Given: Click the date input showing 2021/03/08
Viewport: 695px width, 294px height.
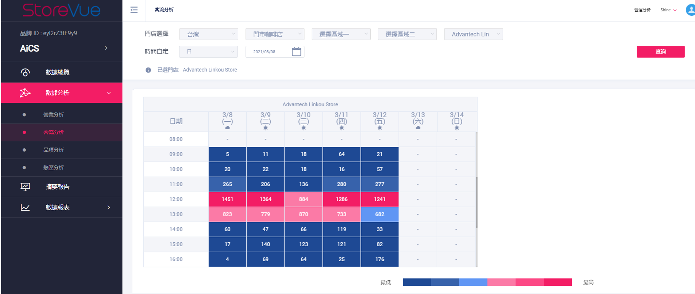Looking at the screenshot, I should [275, 52].
